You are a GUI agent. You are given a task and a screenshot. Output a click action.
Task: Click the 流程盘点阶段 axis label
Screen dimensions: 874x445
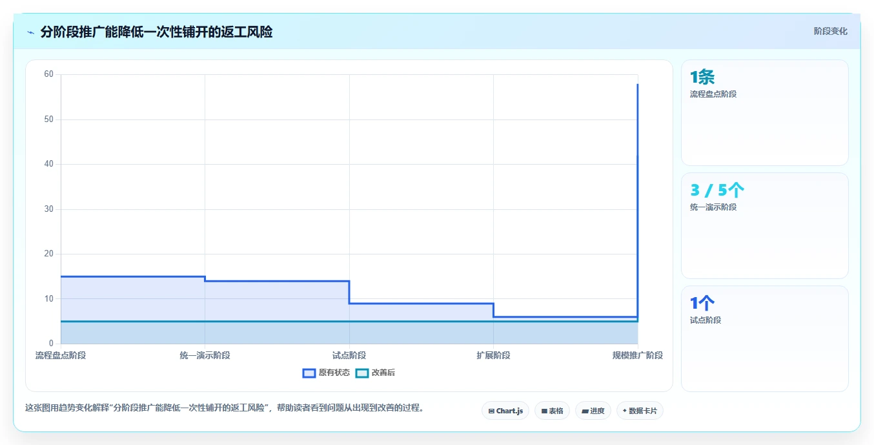[x=61, y=355]
